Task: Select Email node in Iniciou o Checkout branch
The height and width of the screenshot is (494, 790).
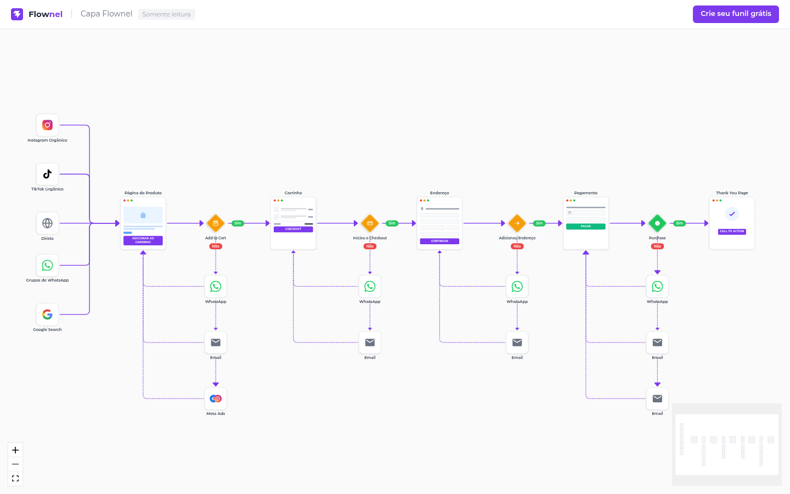Action: click(370, 343)
